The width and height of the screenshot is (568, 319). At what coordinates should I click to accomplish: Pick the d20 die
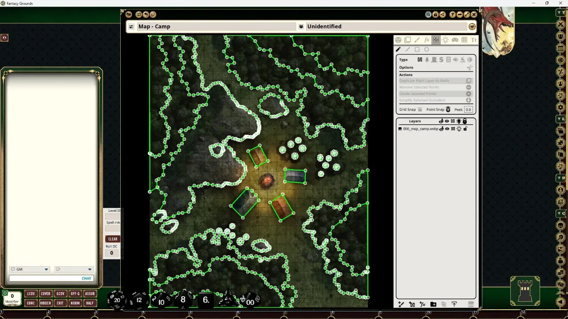117,300
